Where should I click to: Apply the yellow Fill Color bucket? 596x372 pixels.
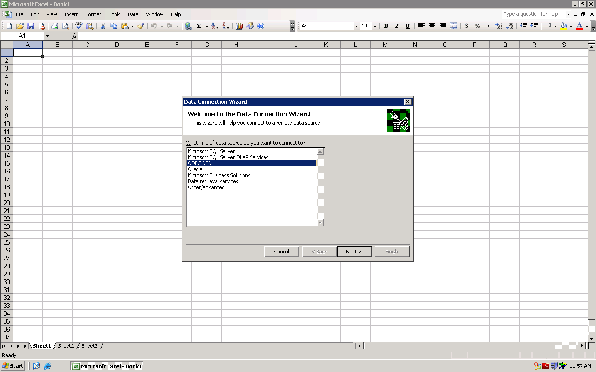(564, 26)
